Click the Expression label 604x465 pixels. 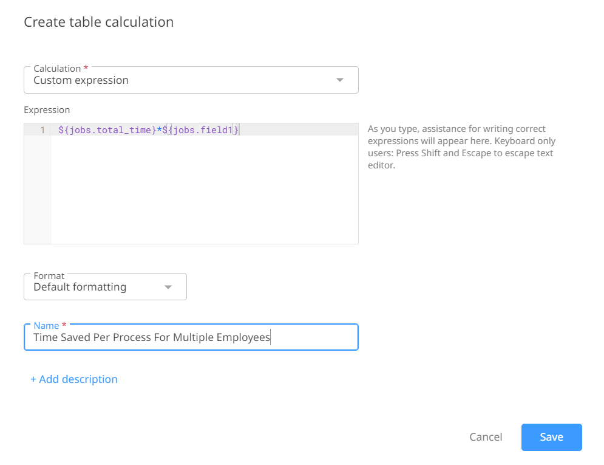pyautogui.click(x=47, y=110)
